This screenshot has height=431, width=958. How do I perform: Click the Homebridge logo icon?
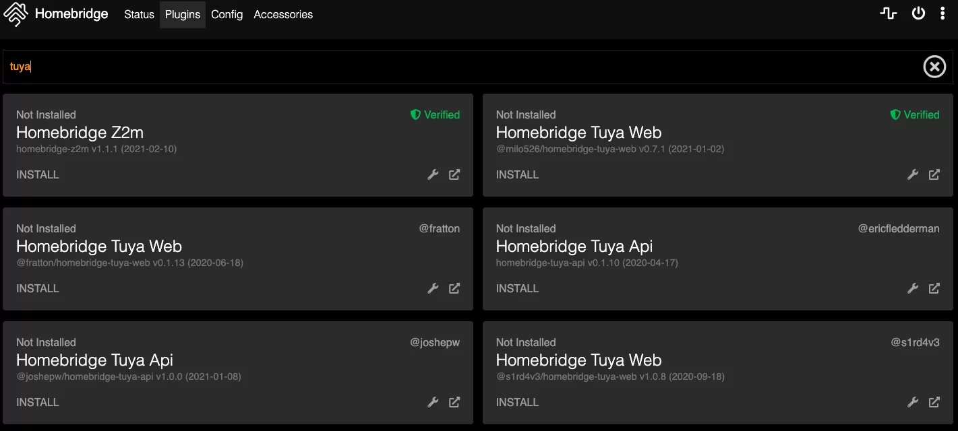click(16, 14)
